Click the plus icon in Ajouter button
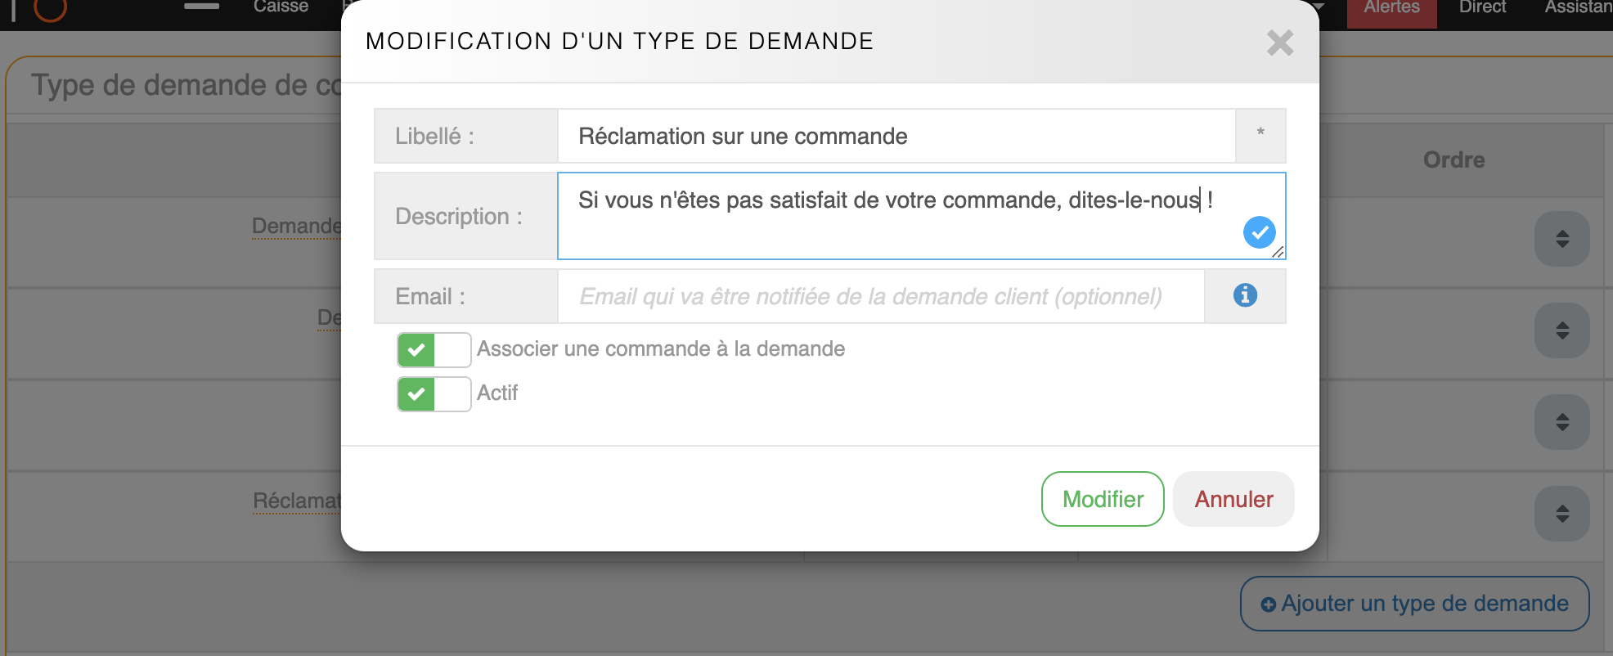 [1268, 604]
